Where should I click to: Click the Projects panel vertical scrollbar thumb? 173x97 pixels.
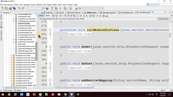[x=36, y=51]
